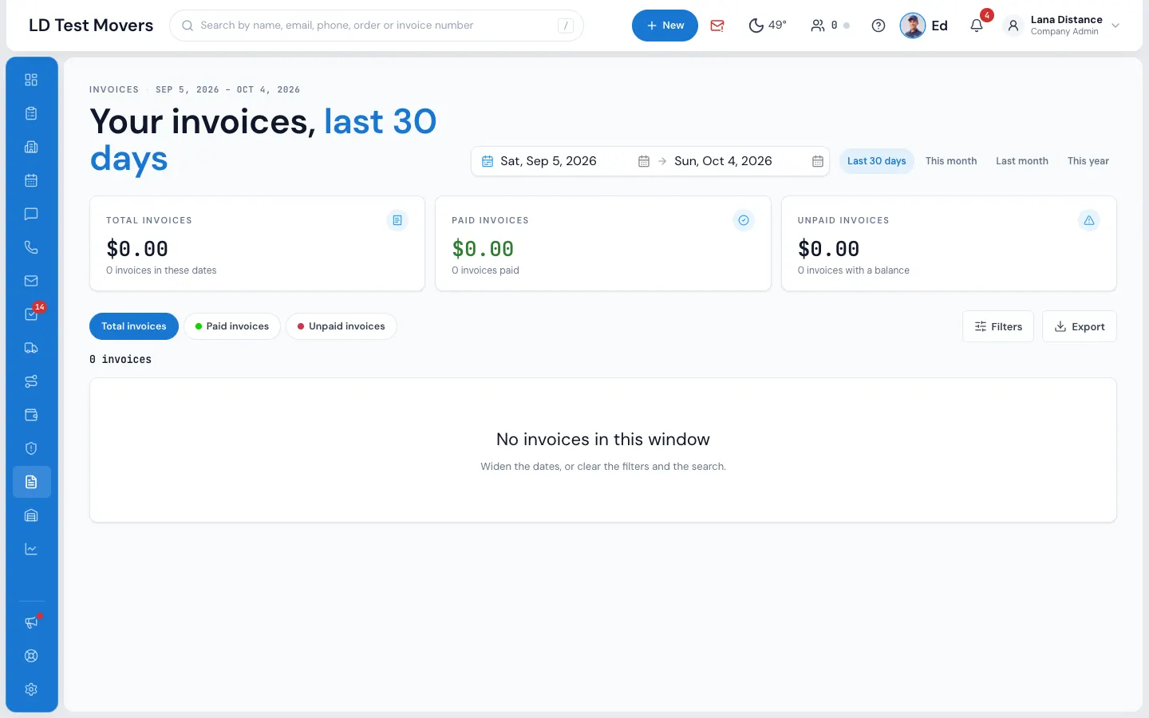Screen dimensions: 1149x718
Task: Open the line chart reports icon
Action: click(31, 549)
